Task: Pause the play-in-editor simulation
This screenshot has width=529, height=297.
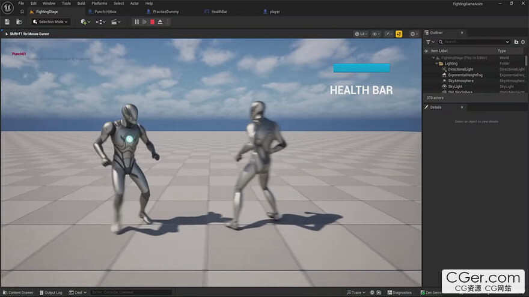Action: [137, 22]
